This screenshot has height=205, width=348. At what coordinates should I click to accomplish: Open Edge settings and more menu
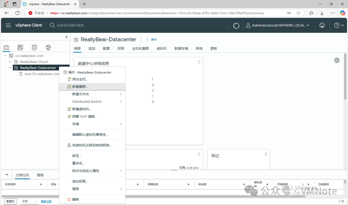[332, 13]
